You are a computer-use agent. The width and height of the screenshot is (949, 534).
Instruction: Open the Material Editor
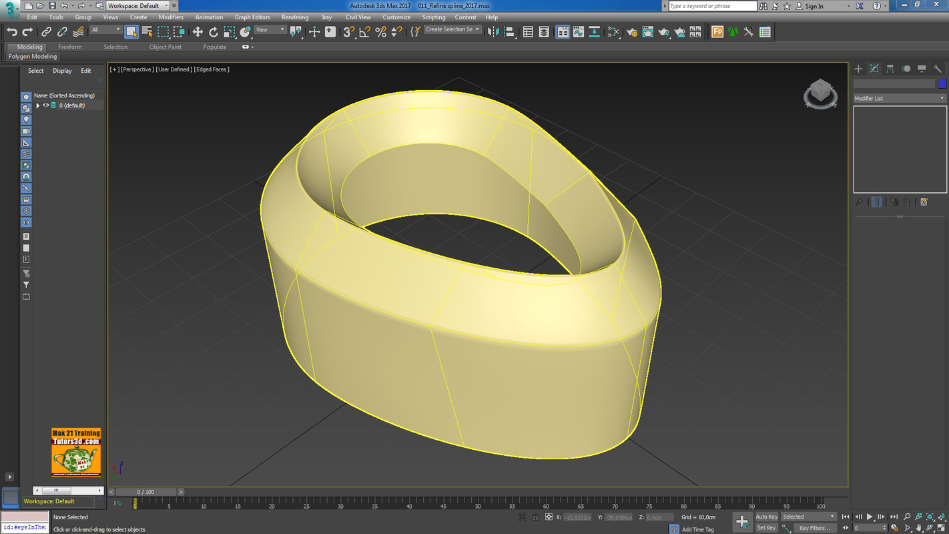click(613, 31)
